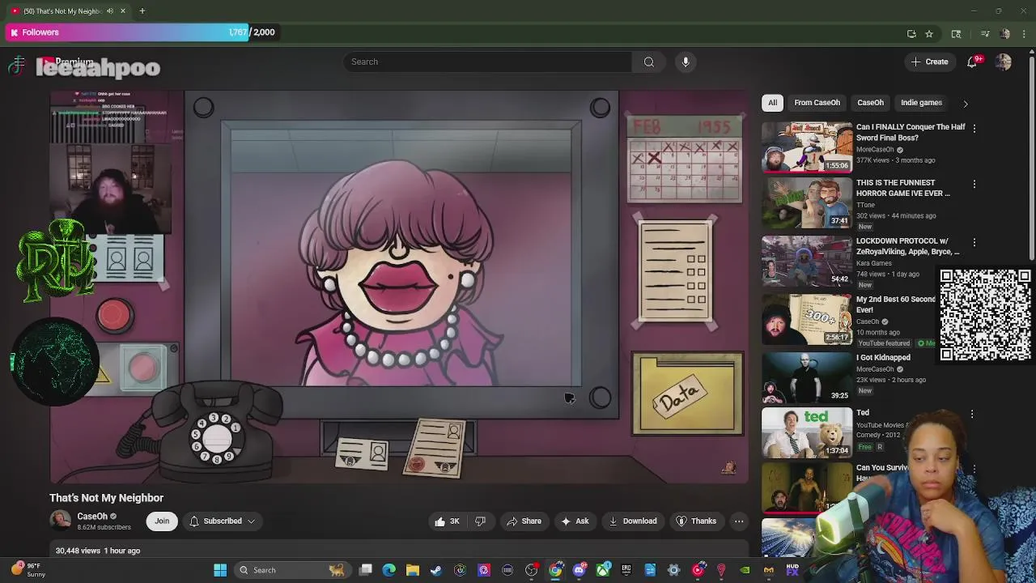Click the video player area

[398, 287]
